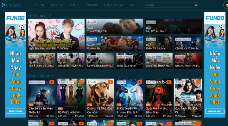Play icon on Thuyết minh bottom-row poster
The width and height of the screenshot is (228, 126).
198,123
